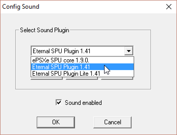
Task: Click left partially hidden button under the list
Action: pyautogui.click(x=47, y=78)
